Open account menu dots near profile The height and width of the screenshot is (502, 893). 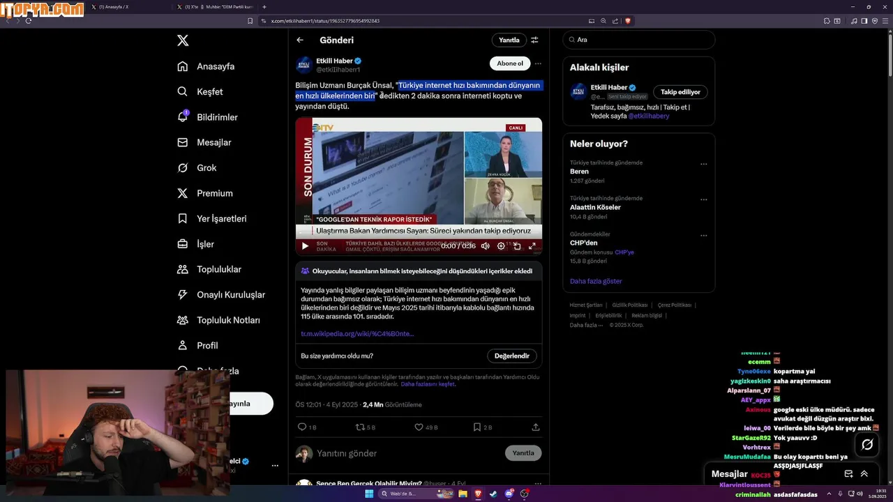(x=275, y=465)
